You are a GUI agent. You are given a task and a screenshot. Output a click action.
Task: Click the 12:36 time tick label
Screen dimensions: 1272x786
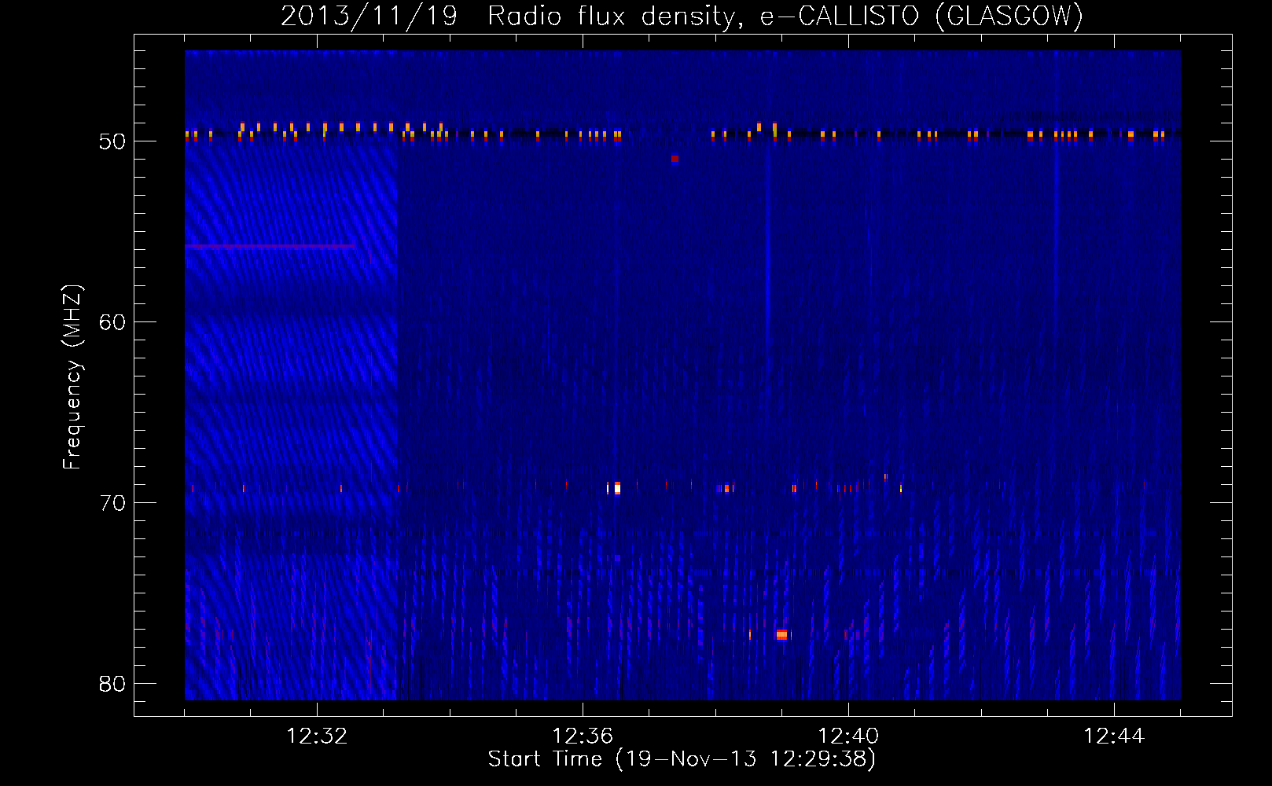(583, 736)
